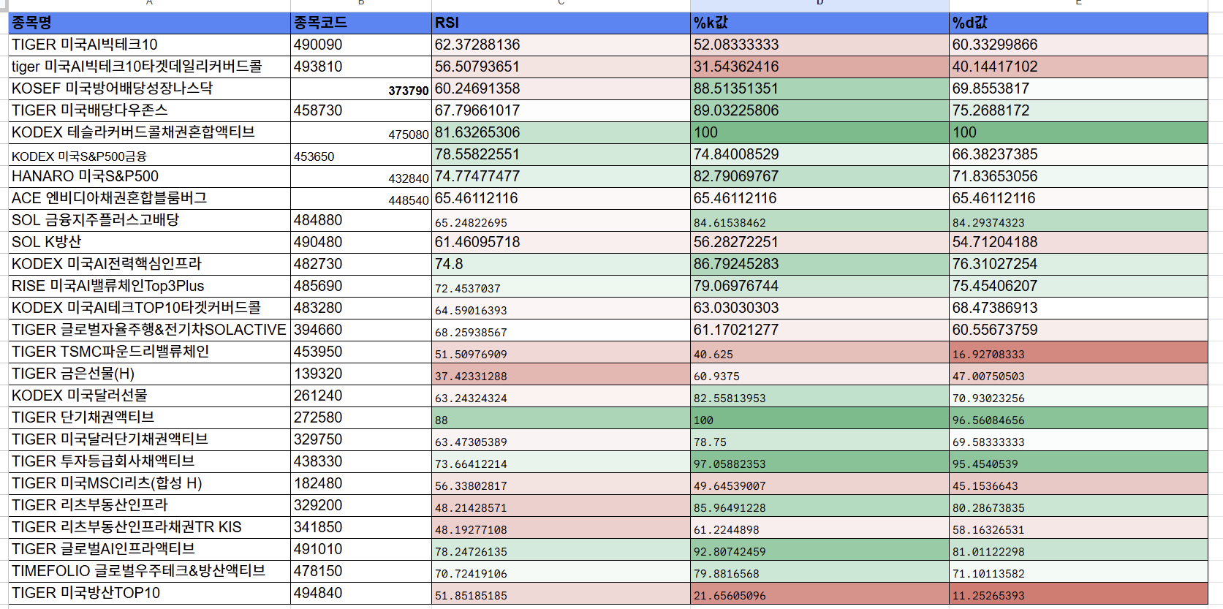Select %k value 97.05882353
Screen dimensions: 1223x609
(x=819, y=461)
